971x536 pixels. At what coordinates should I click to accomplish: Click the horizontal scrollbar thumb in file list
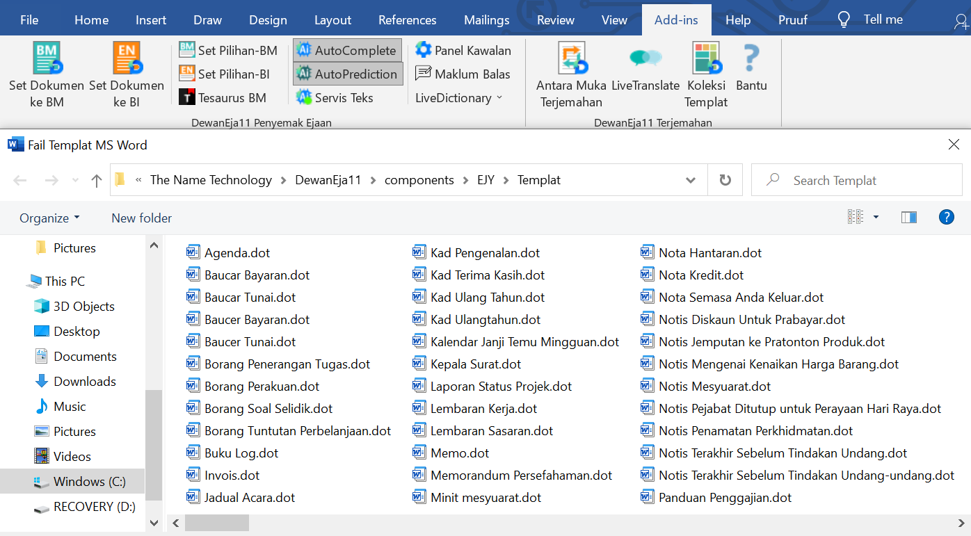click(x=217, y=523)
